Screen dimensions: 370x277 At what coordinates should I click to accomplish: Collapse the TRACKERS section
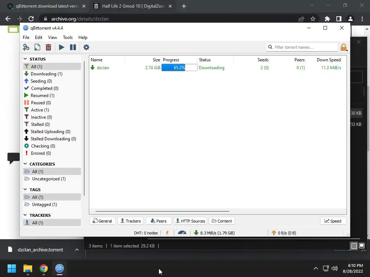click(x=25, y=215)
